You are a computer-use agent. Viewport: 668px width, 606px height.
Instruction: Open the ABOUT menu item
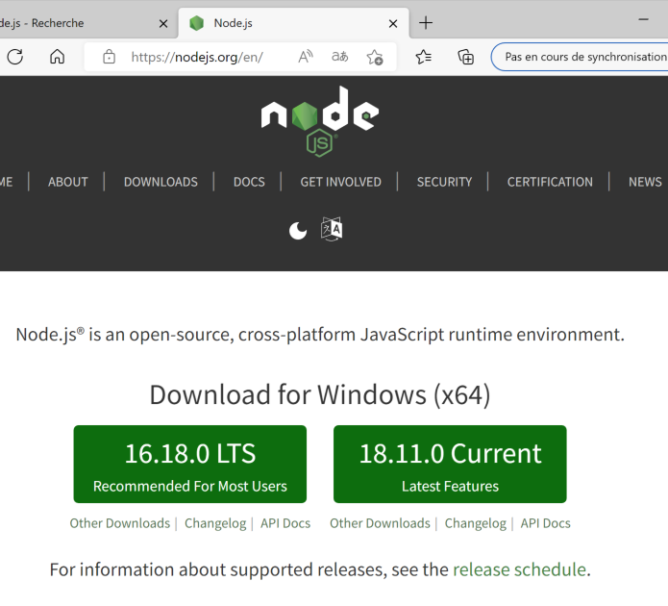click(67, 182)
